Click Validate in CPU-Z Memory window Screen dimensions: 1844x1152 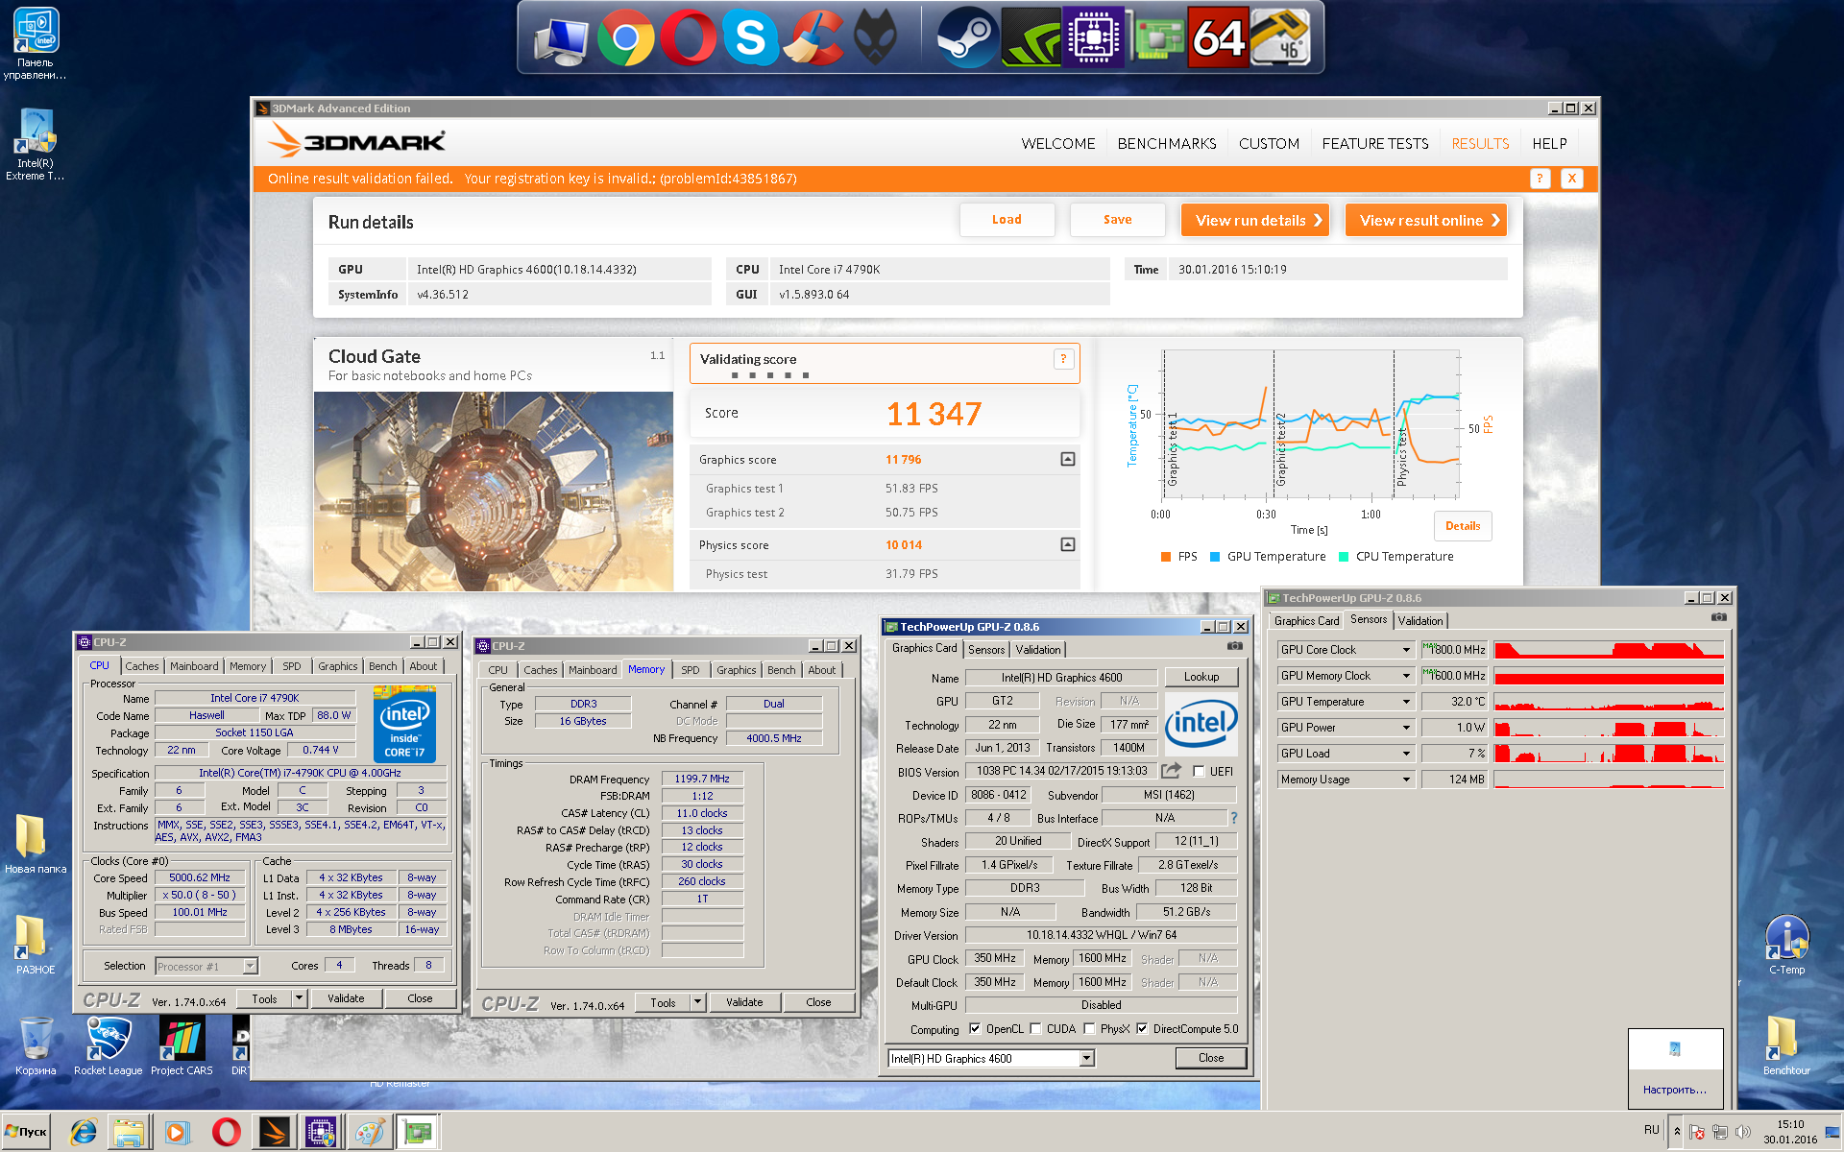pyautogui.click(x=744, y=1002)
